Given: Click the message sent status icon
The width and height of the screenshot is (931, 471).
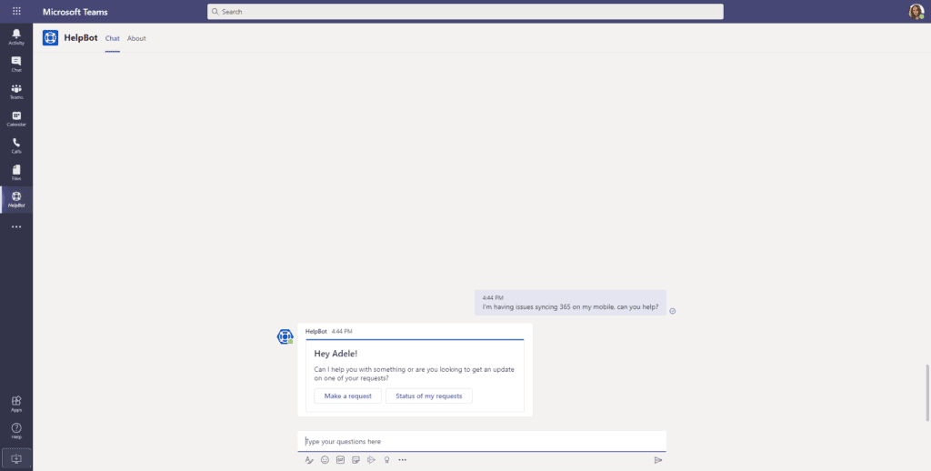Looking at the screenshot, I should pyautogui.click(x=672, y=311).
